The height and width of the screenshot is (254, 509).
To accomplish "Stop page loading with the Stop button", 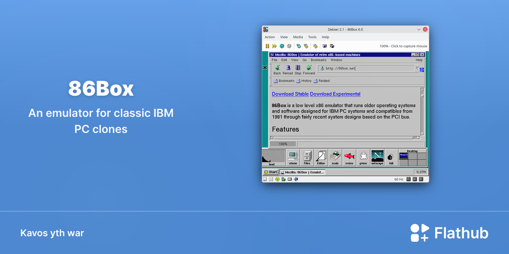I will pyautogui.click(x=298, y=70).
